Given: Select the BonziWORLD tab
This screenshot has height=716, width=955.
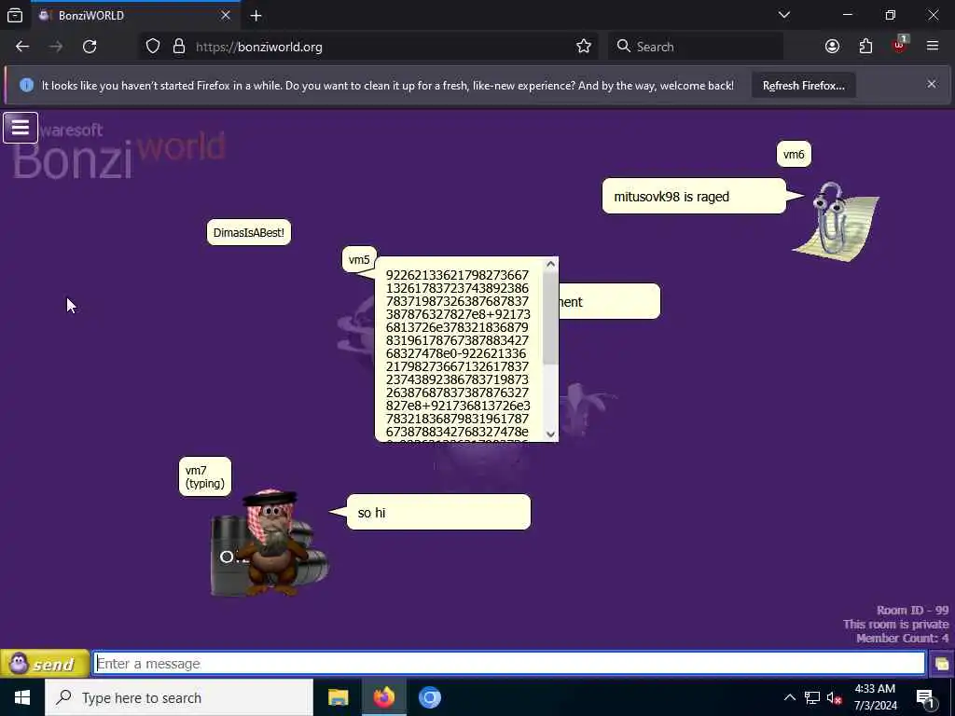Looking at the screenshot, I should [x=134, y=15].
